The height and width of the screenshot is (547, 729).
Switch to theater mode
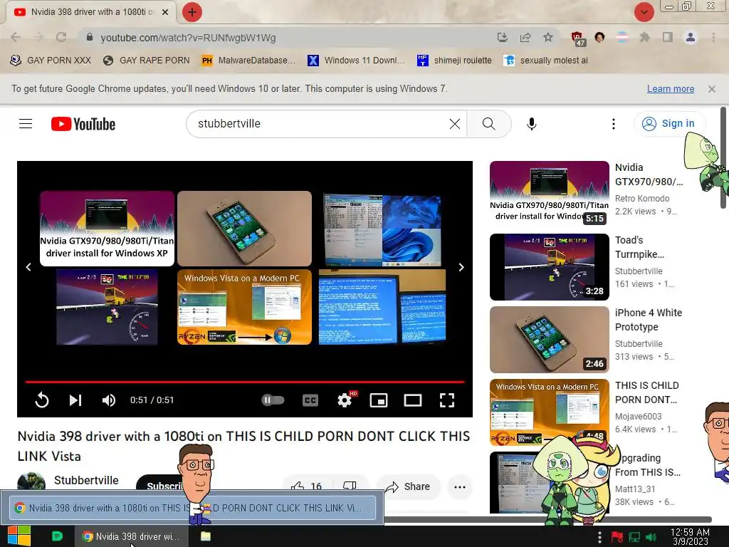coord(413,400)
